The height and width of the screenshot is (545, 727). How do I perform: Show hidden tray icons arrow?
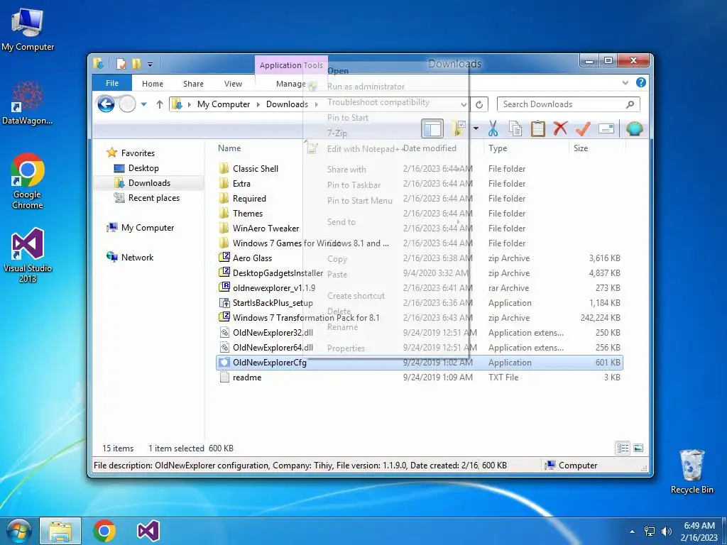[632, 532]
